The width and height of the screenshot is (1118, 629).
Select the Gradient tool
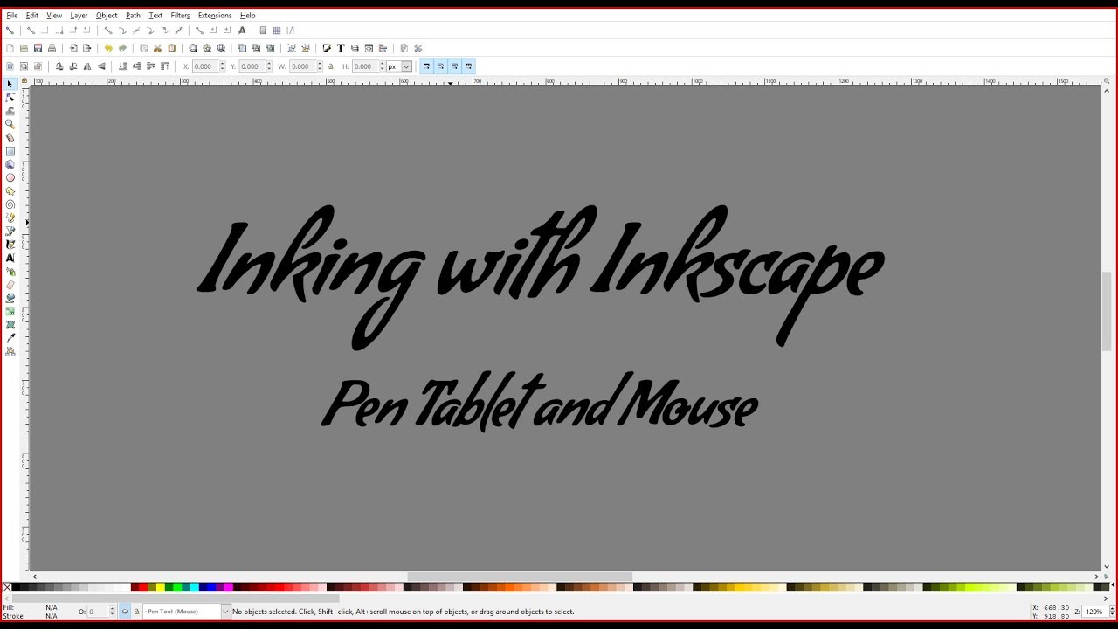point(10,311)
